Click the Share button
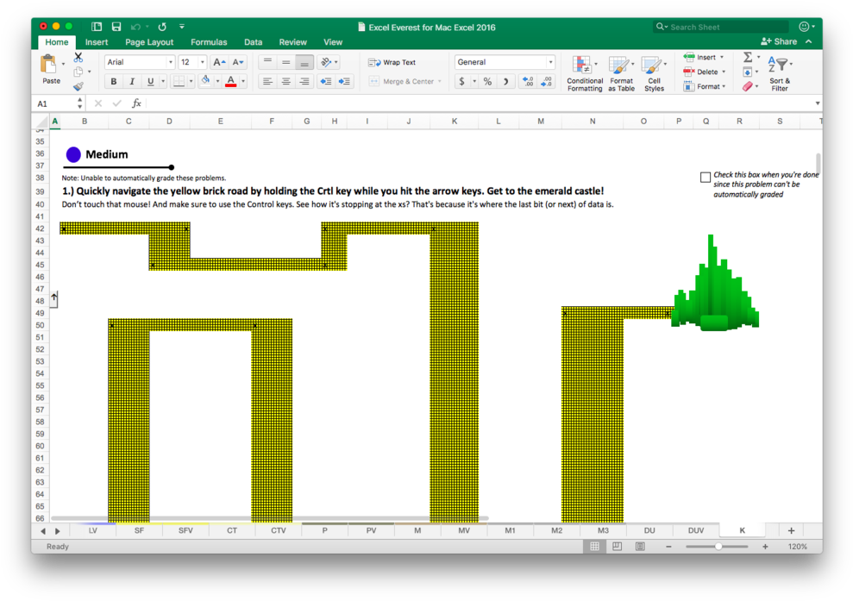Viewport: 853px width, 601px height. click(779, 41)
